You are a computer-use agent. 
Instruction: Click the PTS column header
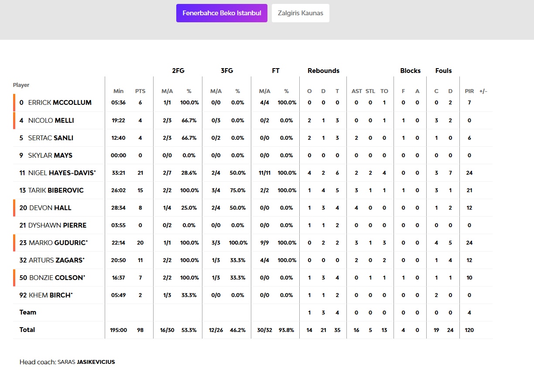point(140,91)
